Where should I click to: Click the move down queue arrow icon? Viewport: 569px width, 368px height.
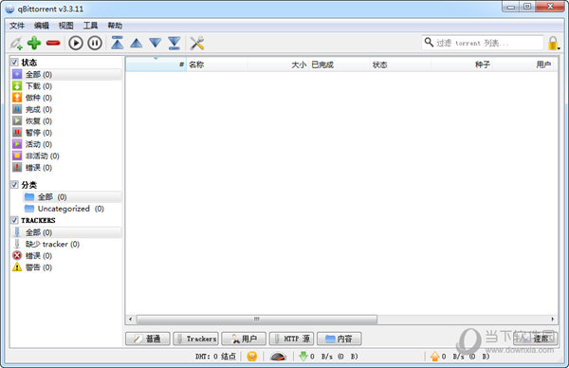tap(156, 43)
